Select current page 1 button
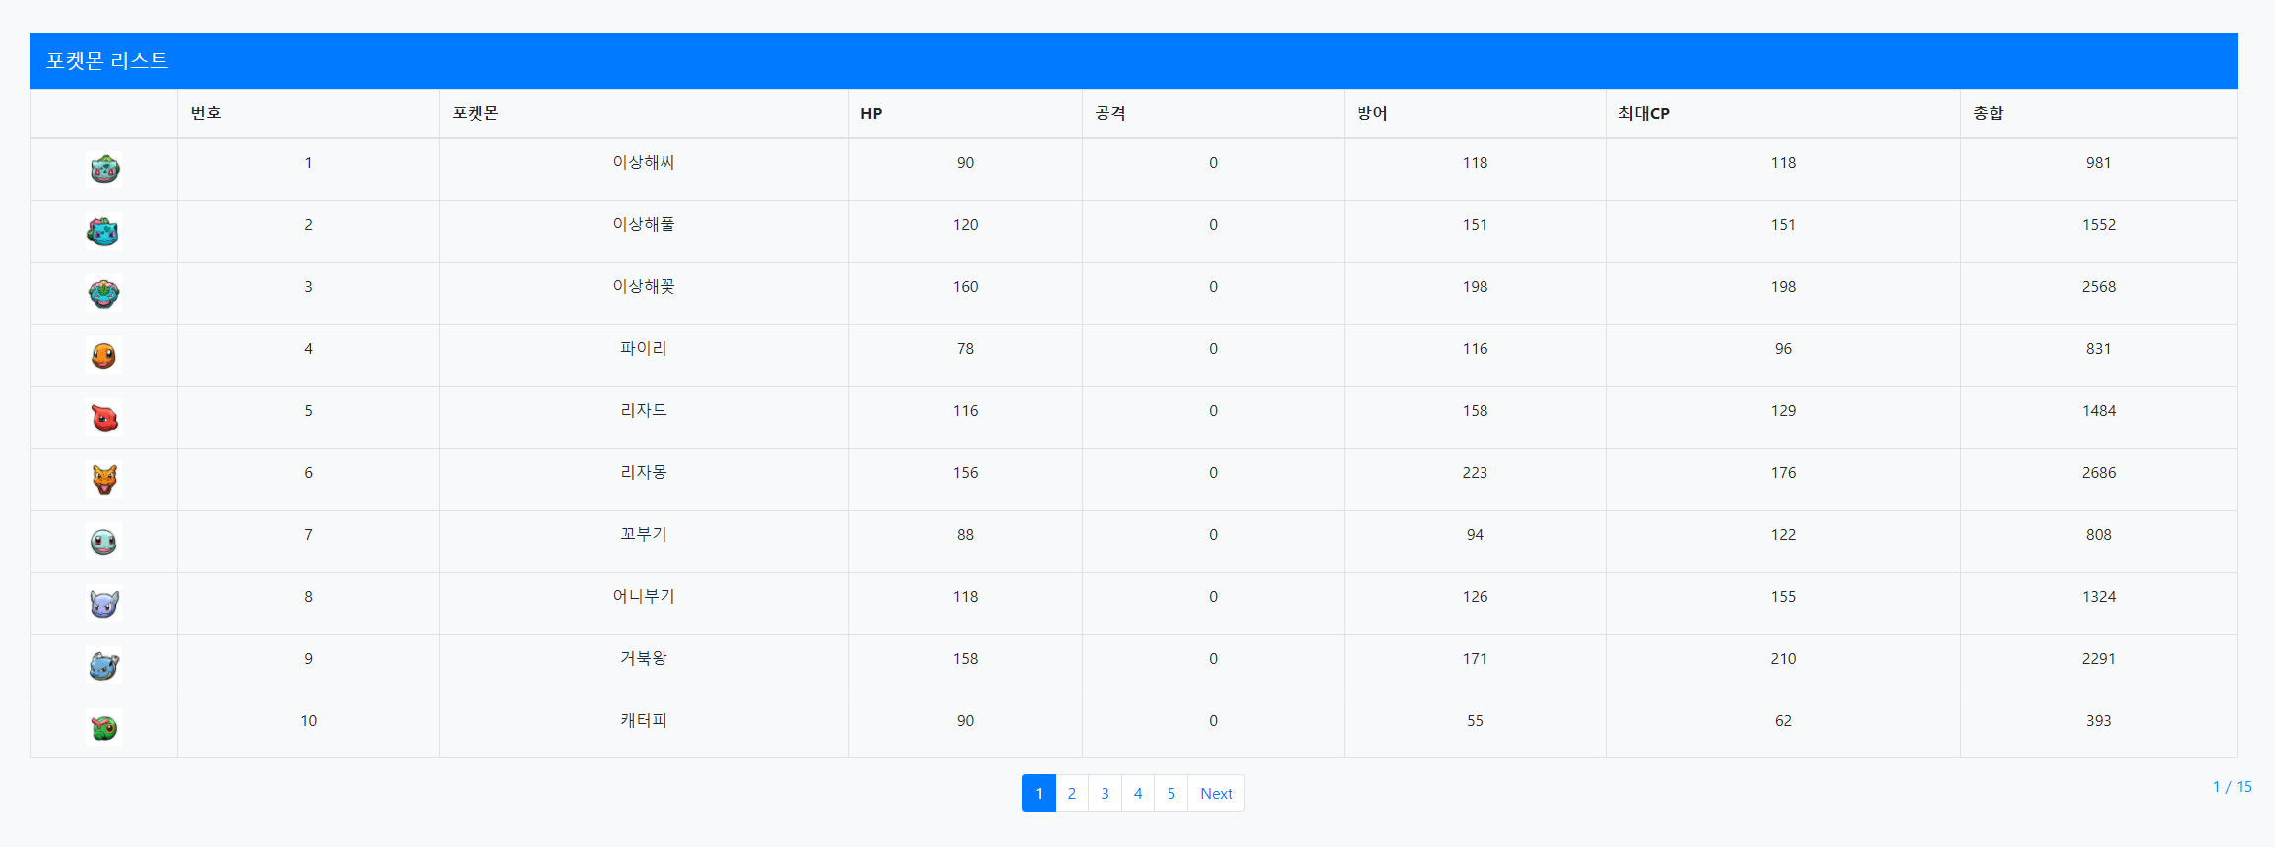 tap(1039, 793)
